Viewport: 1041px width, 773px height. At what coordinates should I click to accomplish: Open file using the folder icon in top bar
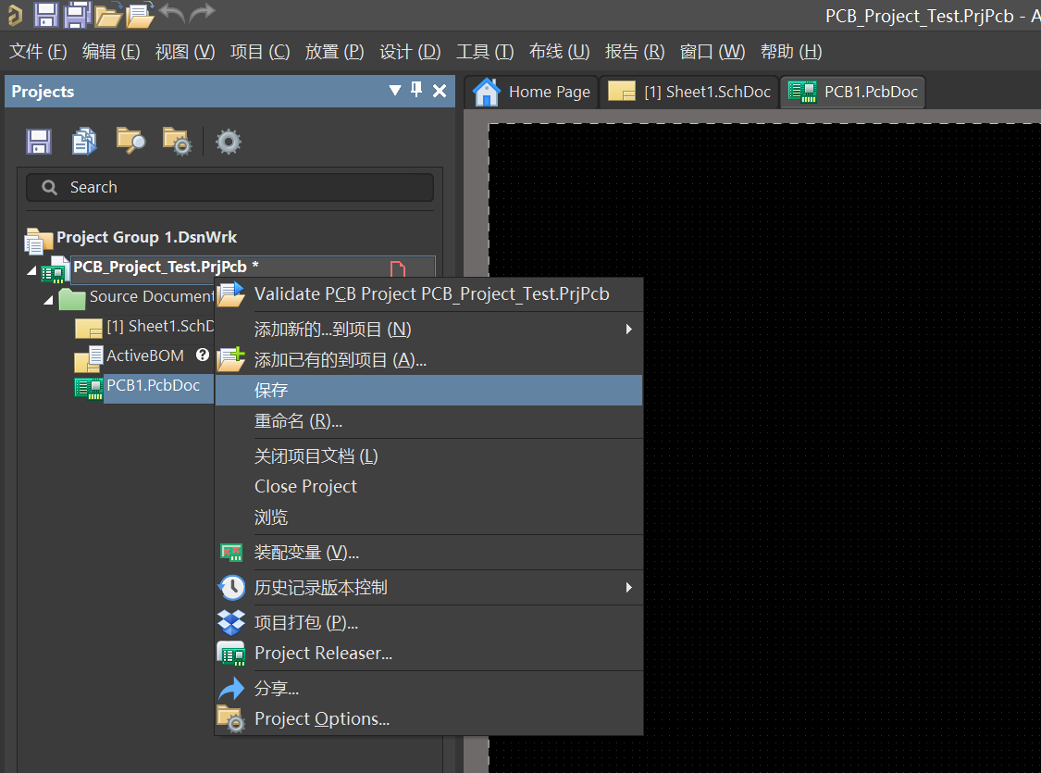coord(108,15)
